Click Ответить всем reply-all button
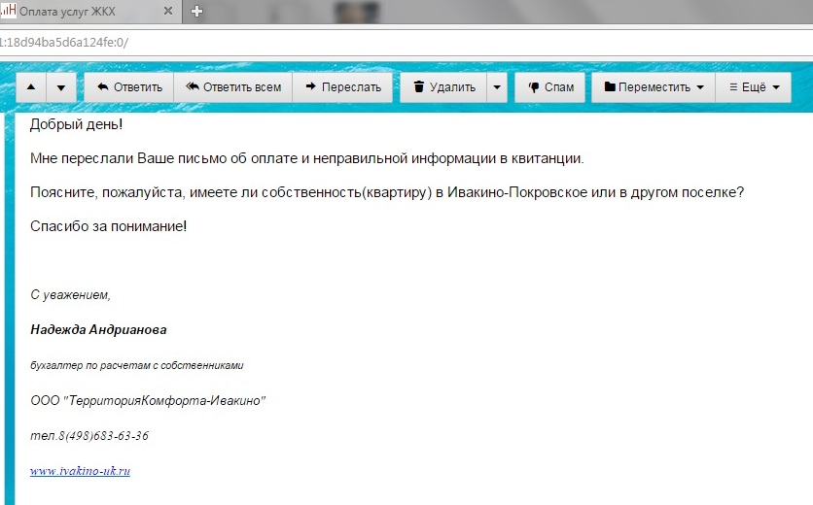The height and width of the screenshot is (505, 813). pos(233,87)
